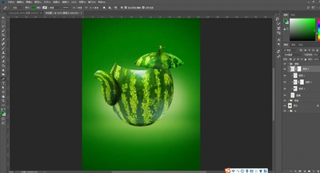320x173 pixels.
Task: Select the Eraser tool
Action: point(3,61)
